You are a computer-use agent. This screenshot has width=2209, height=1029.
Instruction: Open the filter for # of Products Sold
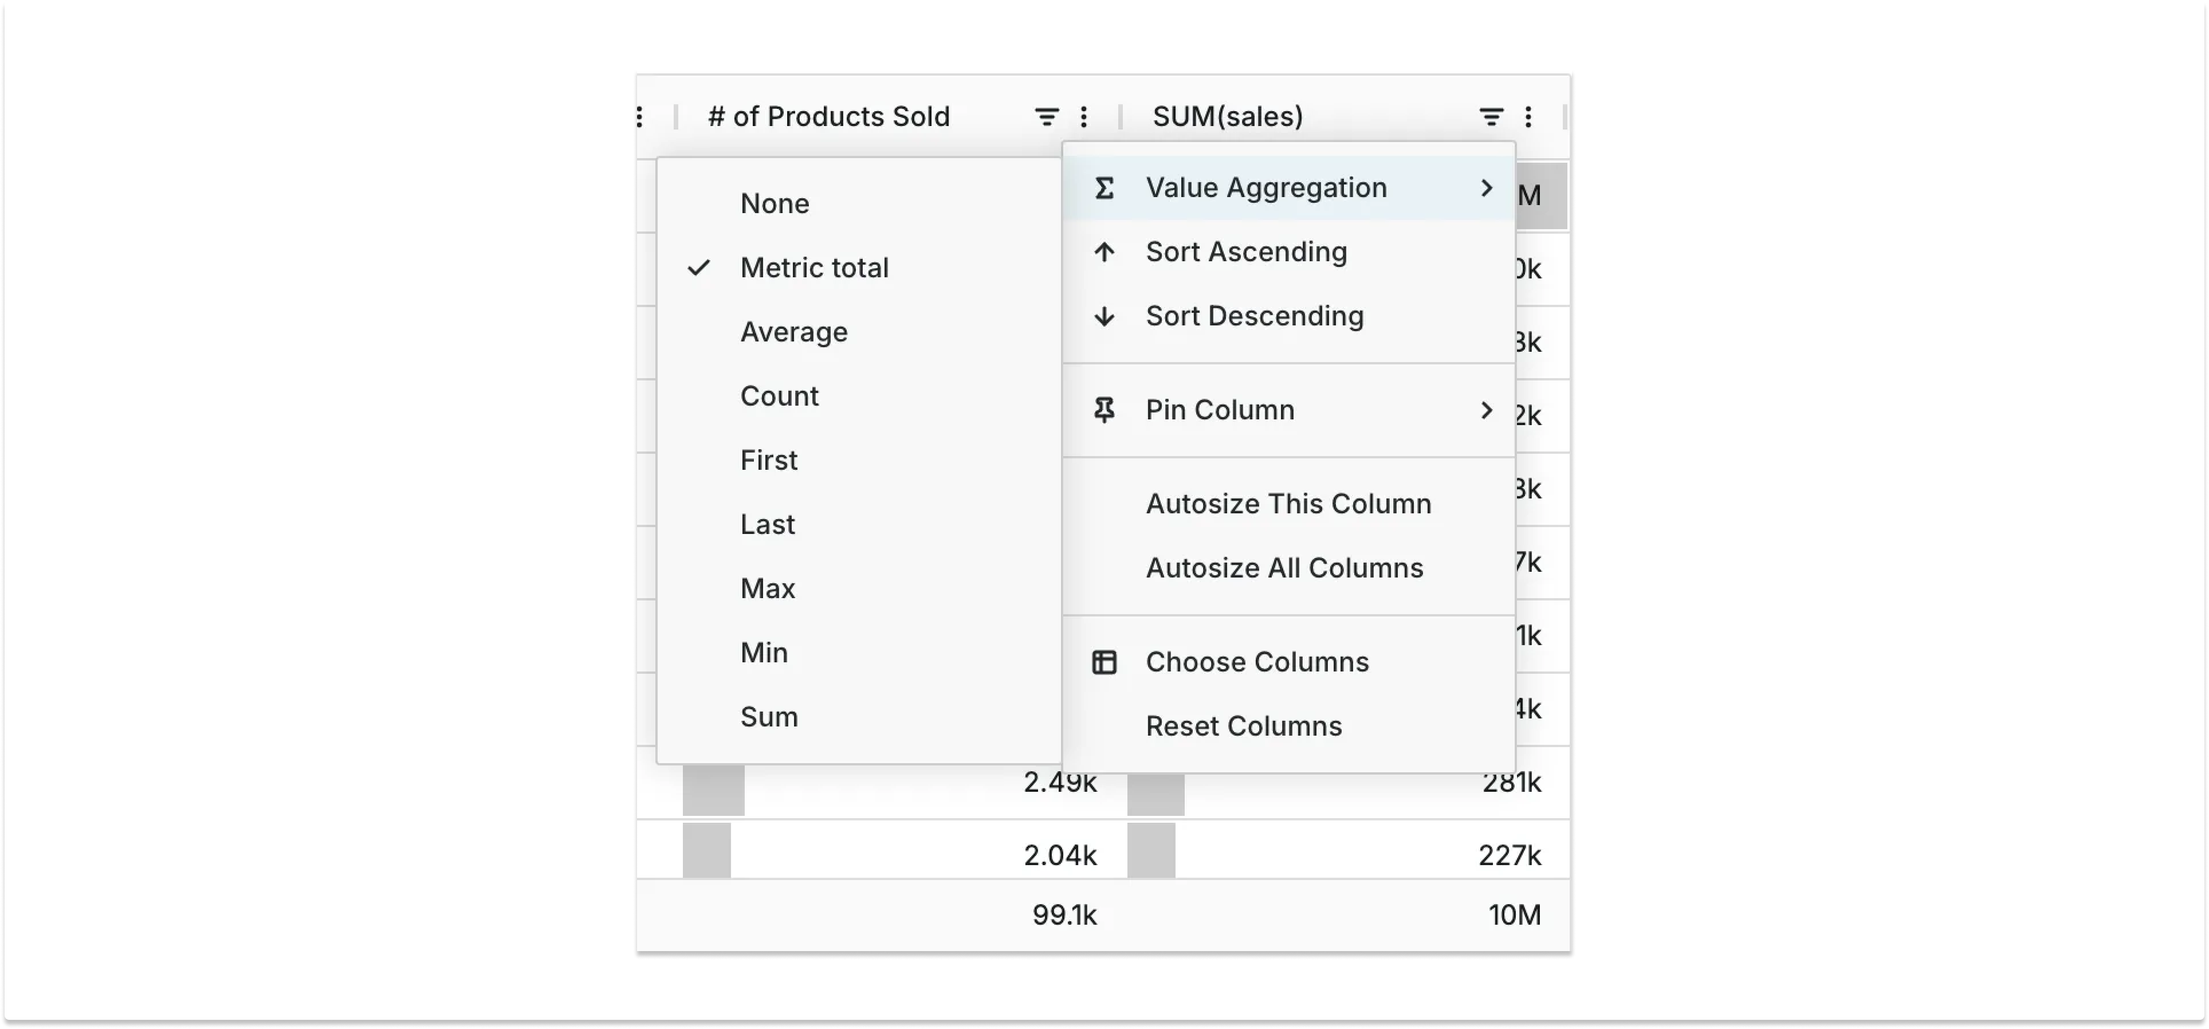(1046, 116)
